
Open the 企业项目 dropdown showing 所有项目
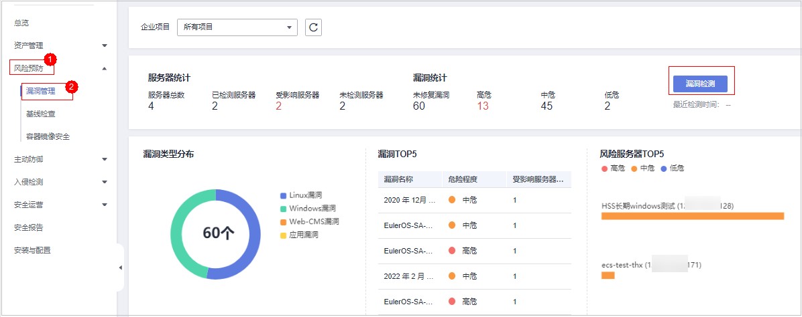click(237, 27)
